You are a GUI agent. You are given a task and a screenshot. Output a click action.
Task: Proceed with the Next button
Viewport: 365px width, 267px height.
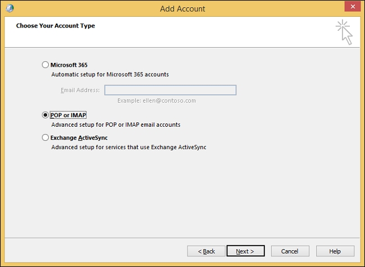(245, 251)
